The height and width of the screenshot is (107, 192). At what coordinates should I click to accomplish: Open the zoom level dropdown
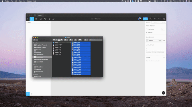click(x=159, y=19)
